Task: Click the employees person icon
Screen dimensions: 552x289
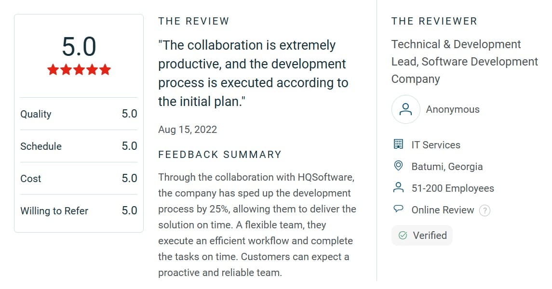Action: click(x=398, y=188)
